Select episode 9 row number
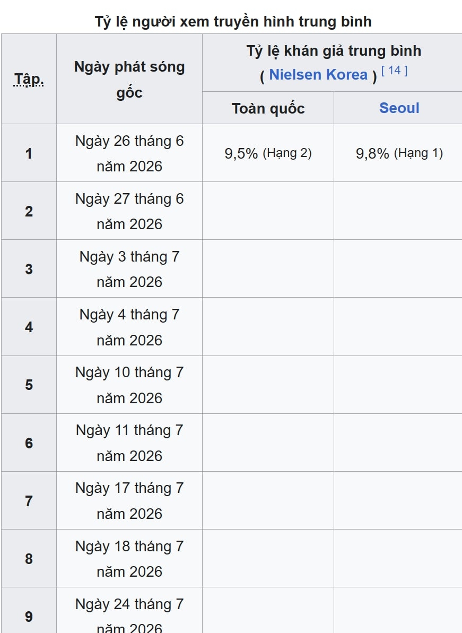Viewport: 462px width, 633px height. (x=29, y=616)
